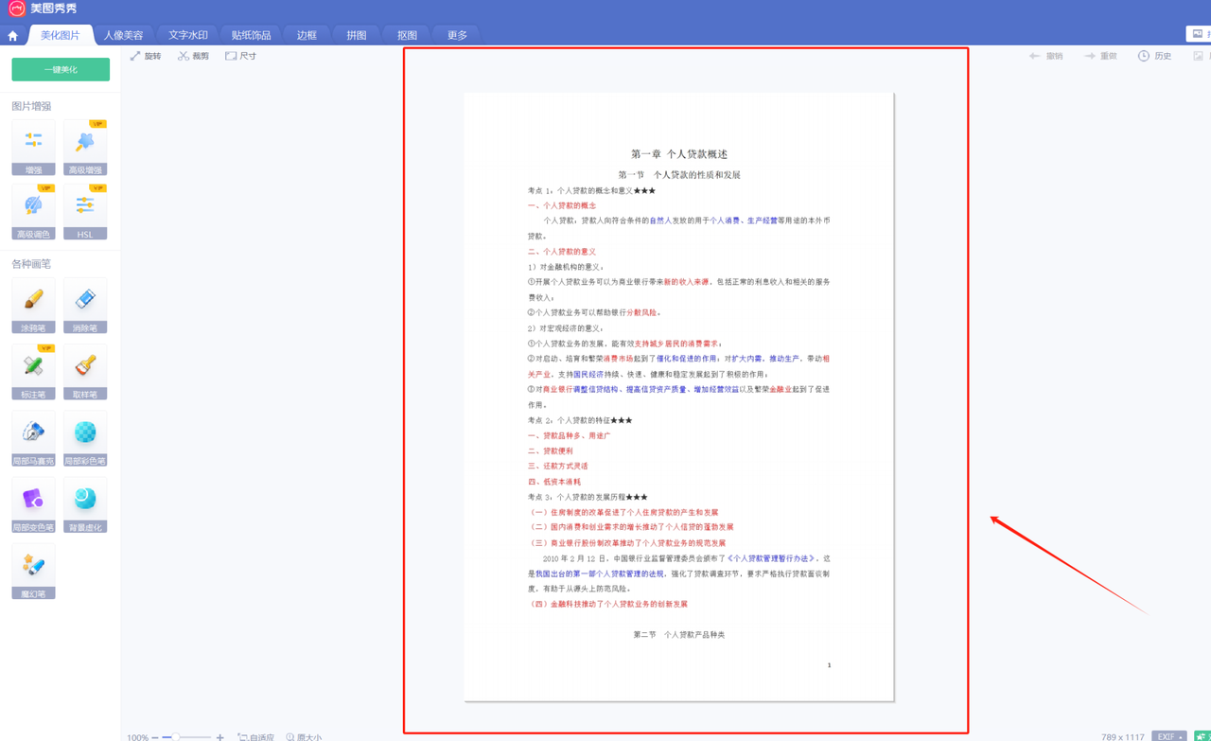Click the zoom out minus button
The height and width of the screenshot is (741, 1211).
click(155, 736)
